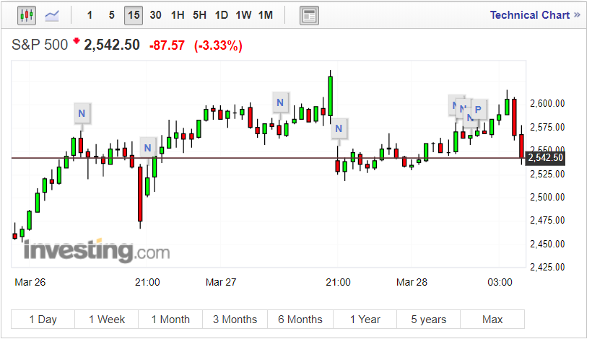Choose the 1M candle interval

tap(266, 15)
